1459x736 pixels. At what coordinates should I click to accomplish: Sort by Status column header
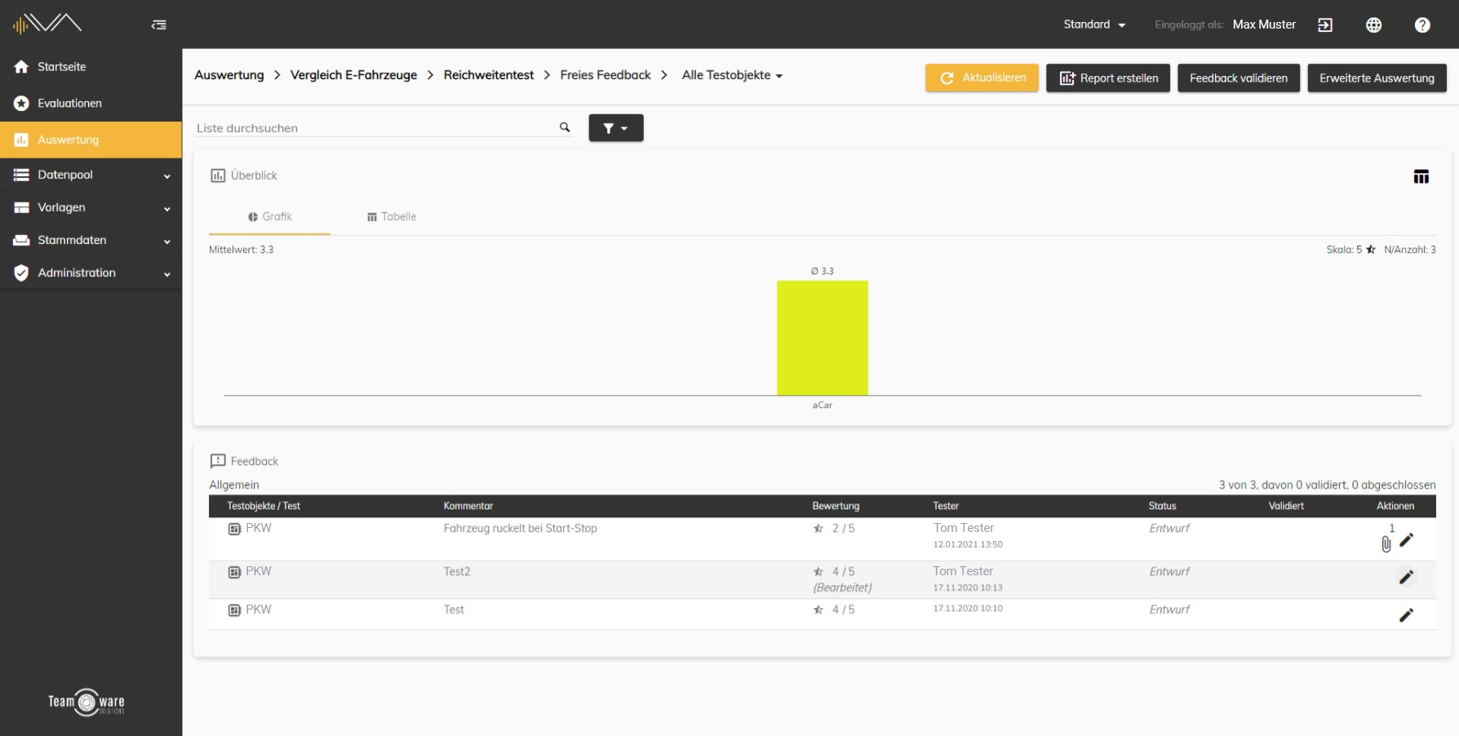(1162, 506)
